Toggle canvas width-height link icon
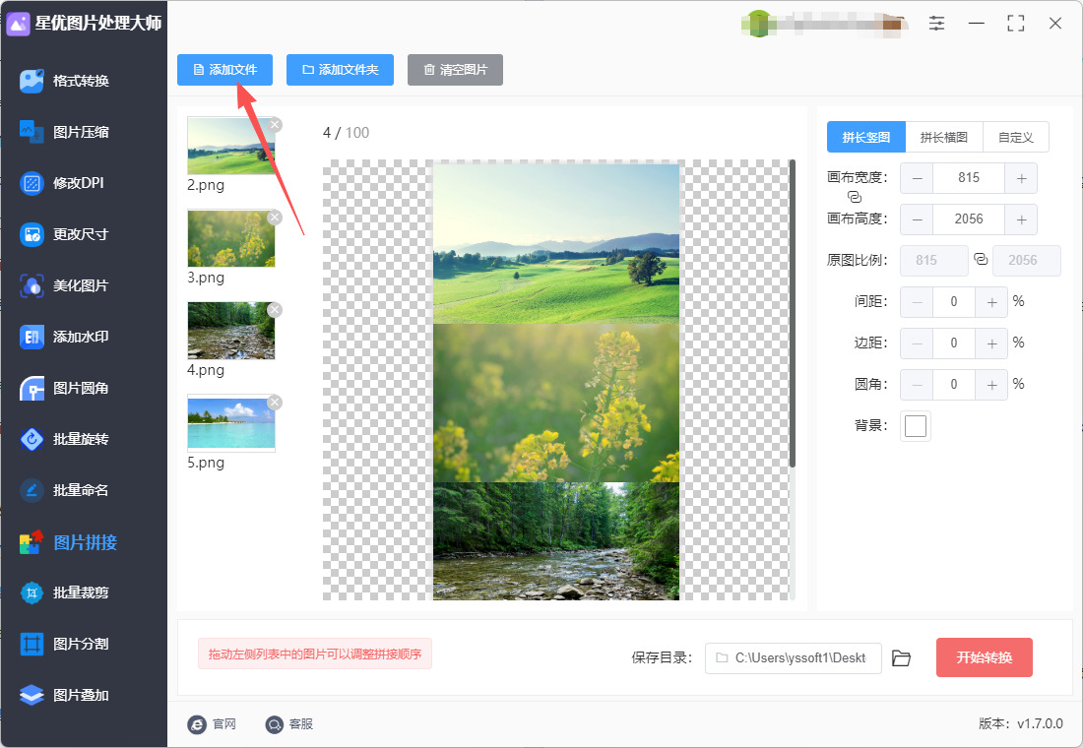 point(855,197)
